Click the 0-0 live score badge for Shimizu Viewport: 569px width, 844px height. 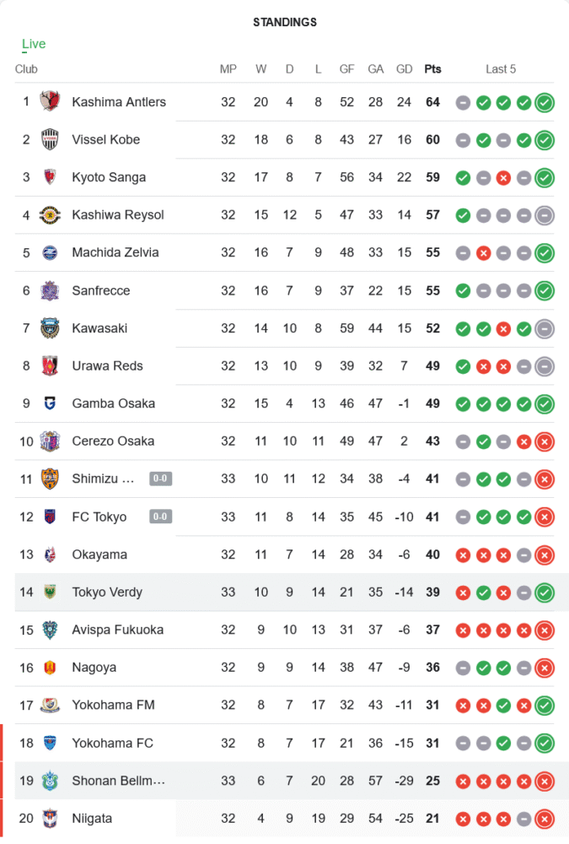click(x=161, y=479)
